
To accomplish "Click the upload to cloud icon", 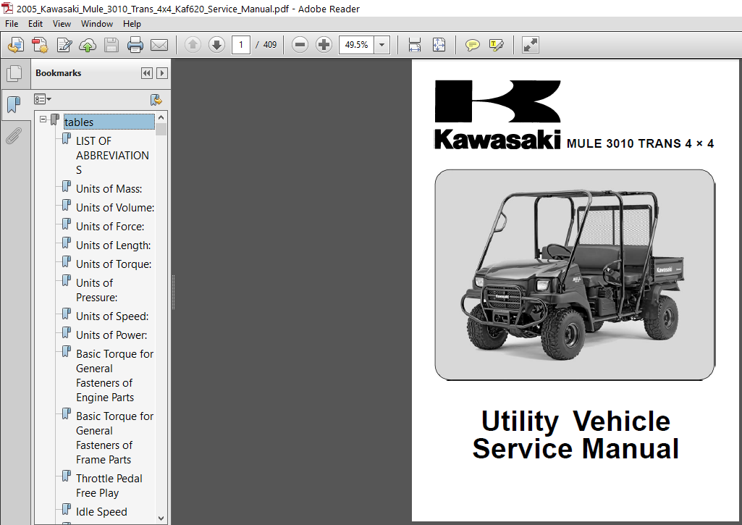I will tap(88, 45).
